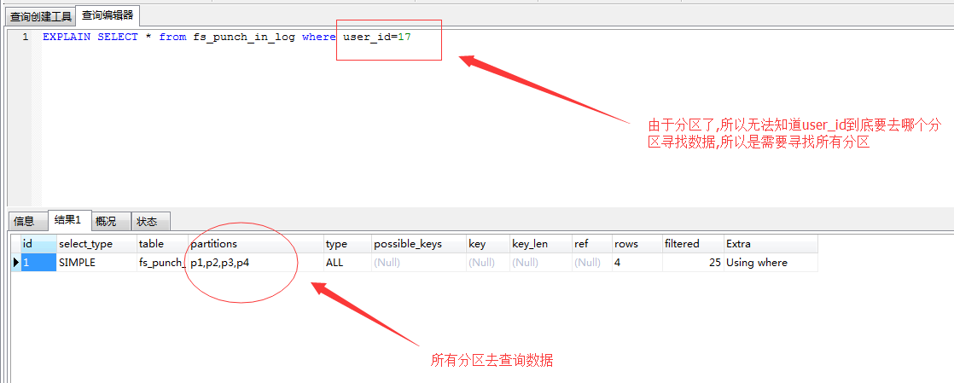Click the select_type column header
Viewport: 954px width, 383px height.
(x=96, y=244)
